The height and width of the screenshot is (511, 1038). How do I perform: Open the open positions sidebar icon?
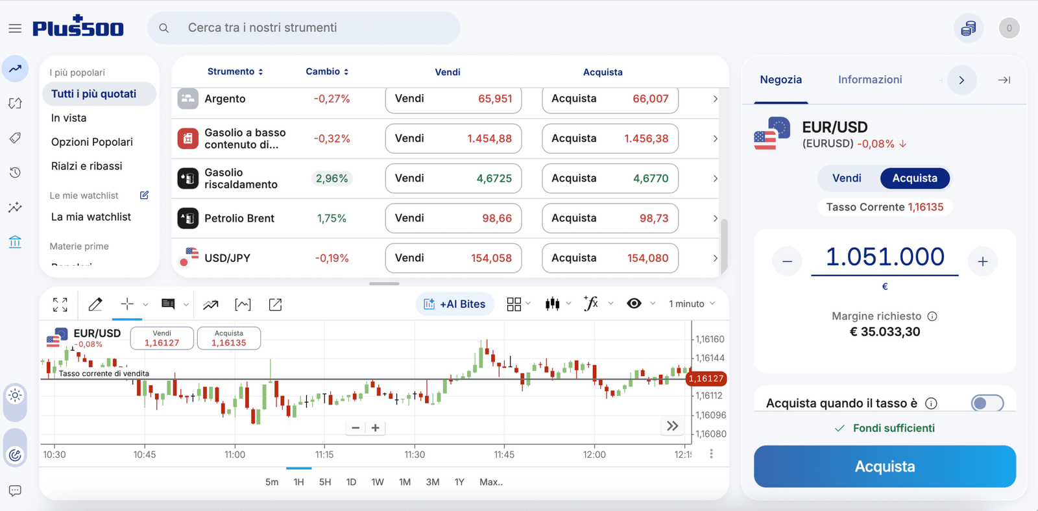[15, 104]
